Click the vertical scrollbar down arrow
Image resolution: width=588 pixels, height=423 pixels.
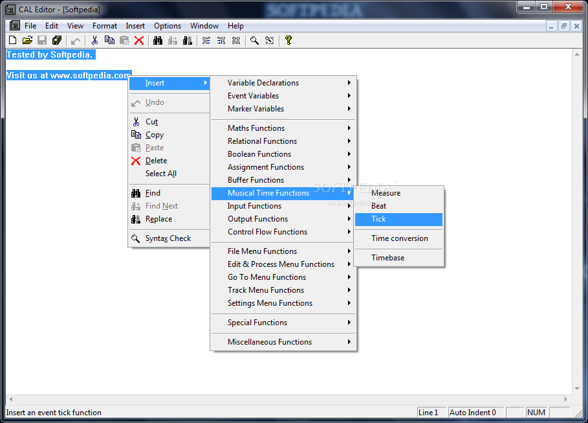[577, 389]
